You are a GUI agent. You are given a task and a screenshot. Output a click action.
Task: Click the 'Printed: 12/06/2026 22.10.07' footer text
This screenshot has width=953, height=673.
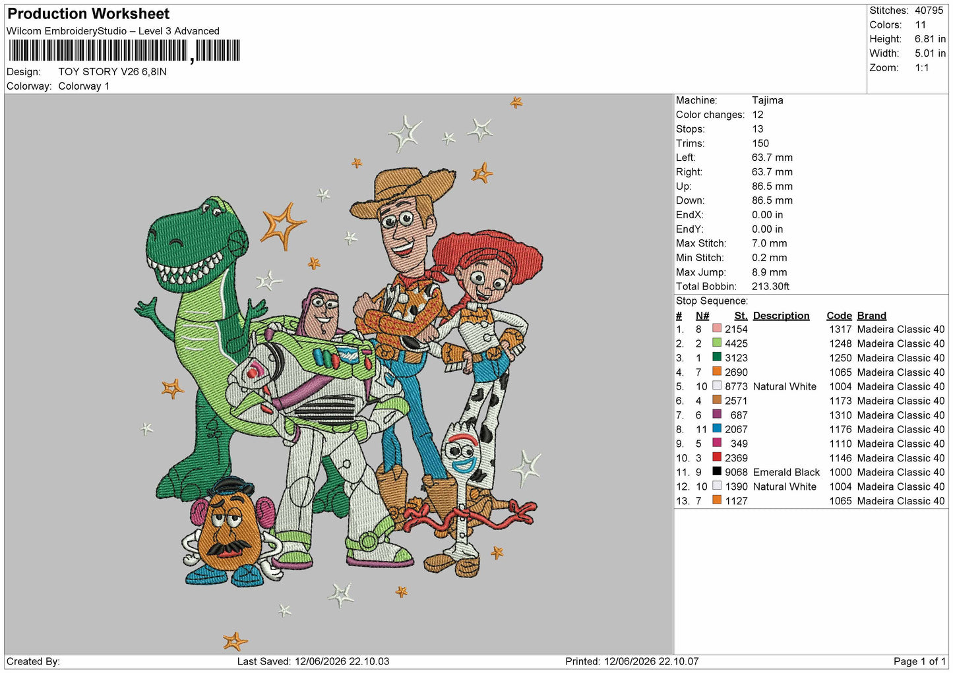[x=632, y=661]
